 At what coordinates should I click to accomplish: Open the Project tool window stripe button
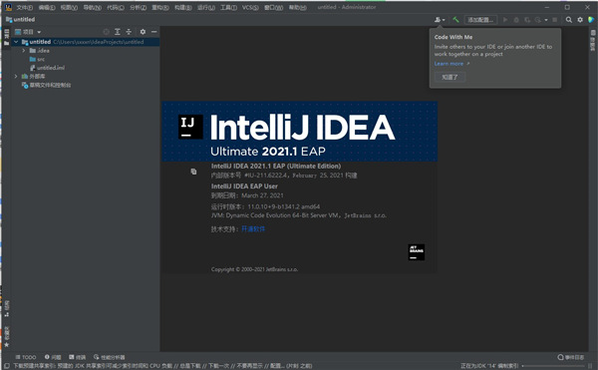pyautogui.click(x=7, y=37)
